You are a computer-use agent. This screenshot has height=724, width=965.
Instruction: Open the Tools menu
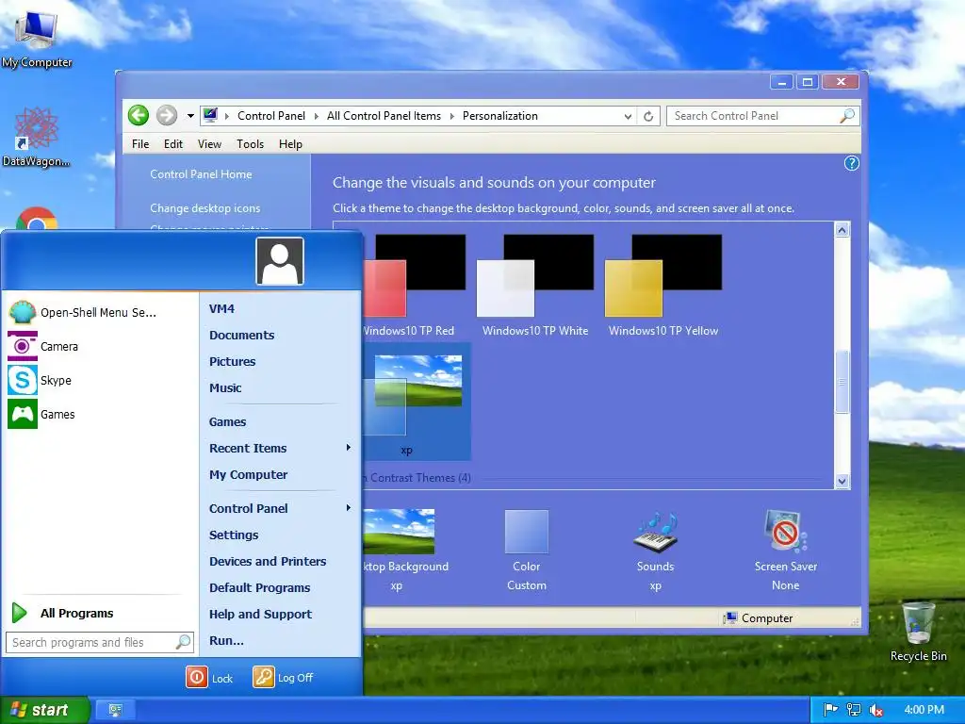pyautogui.click(x=250, y=144)
